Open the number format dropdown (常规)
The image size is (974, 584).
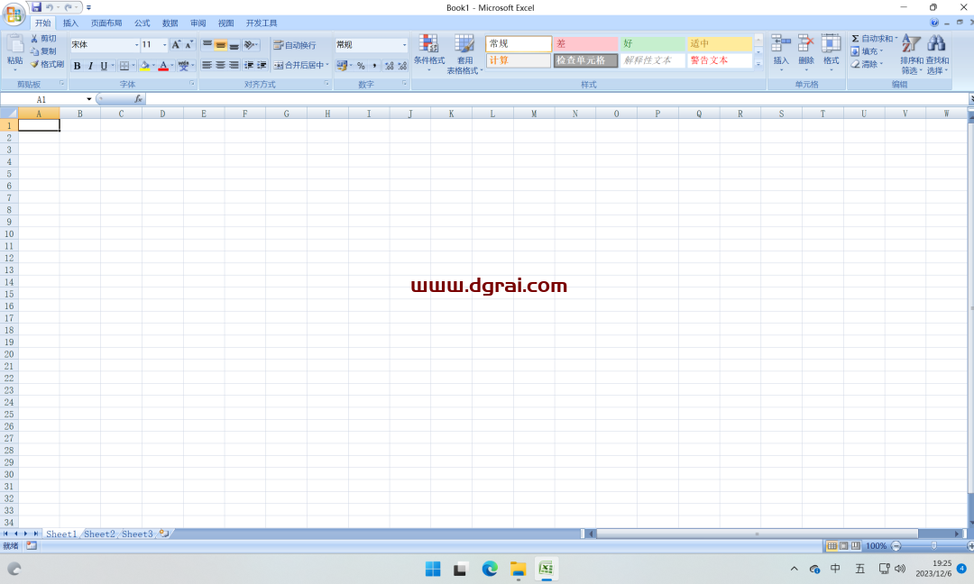404,45
